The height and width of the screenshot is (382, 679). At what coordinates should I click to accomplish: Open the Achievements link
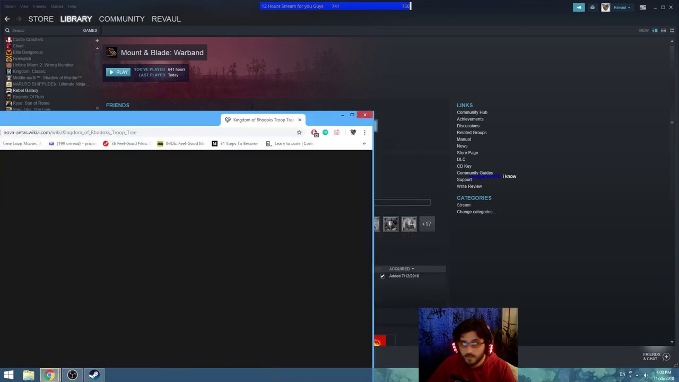point(470,119)
